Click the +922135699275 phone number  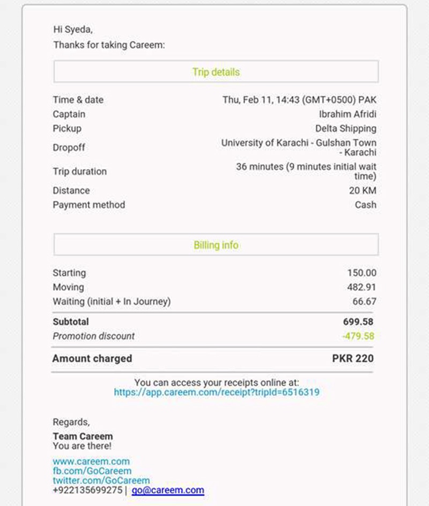pos(87,490)
